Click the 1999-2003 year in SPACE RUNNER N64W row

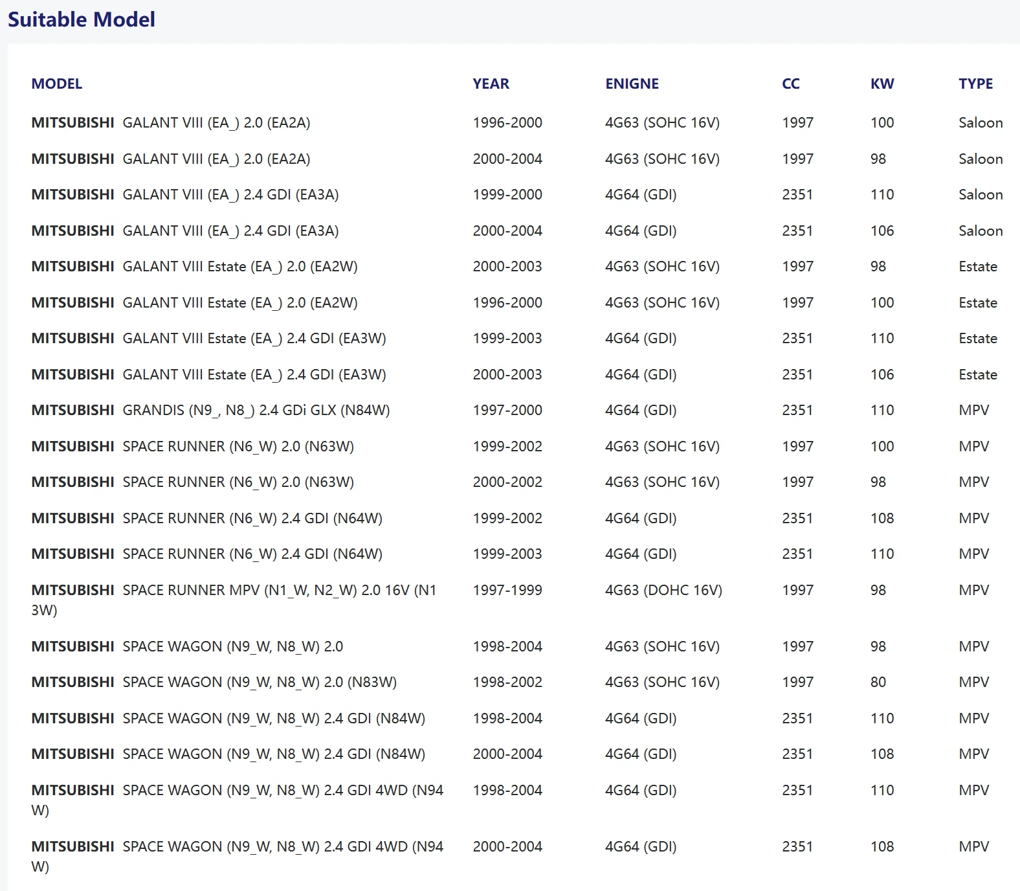[x=507, y=554]
